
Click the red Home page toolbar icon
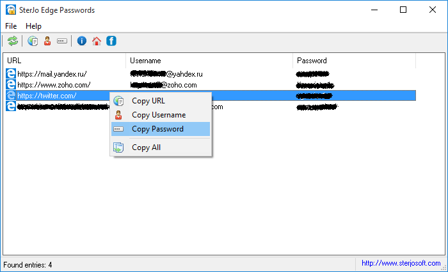coord(97,42)
